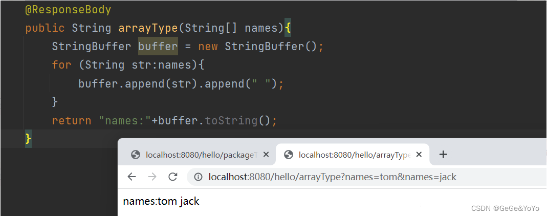Click the "names:" string literal
The image size is (547, 216).
(x=125, y=121)
